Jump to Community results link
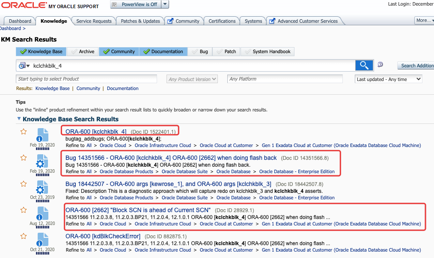The image size is (434, 258). [88, 88]
